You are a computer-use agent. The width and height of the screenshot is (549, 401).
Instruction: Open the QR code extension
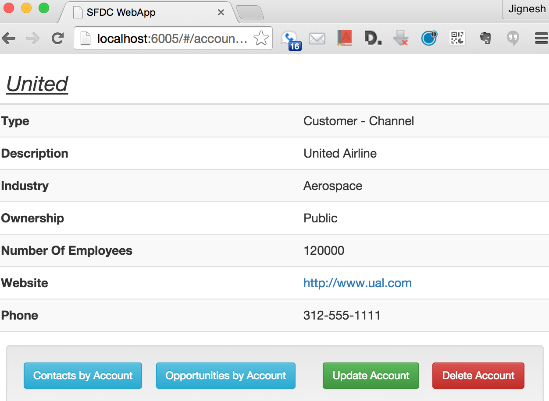(457, 39)
